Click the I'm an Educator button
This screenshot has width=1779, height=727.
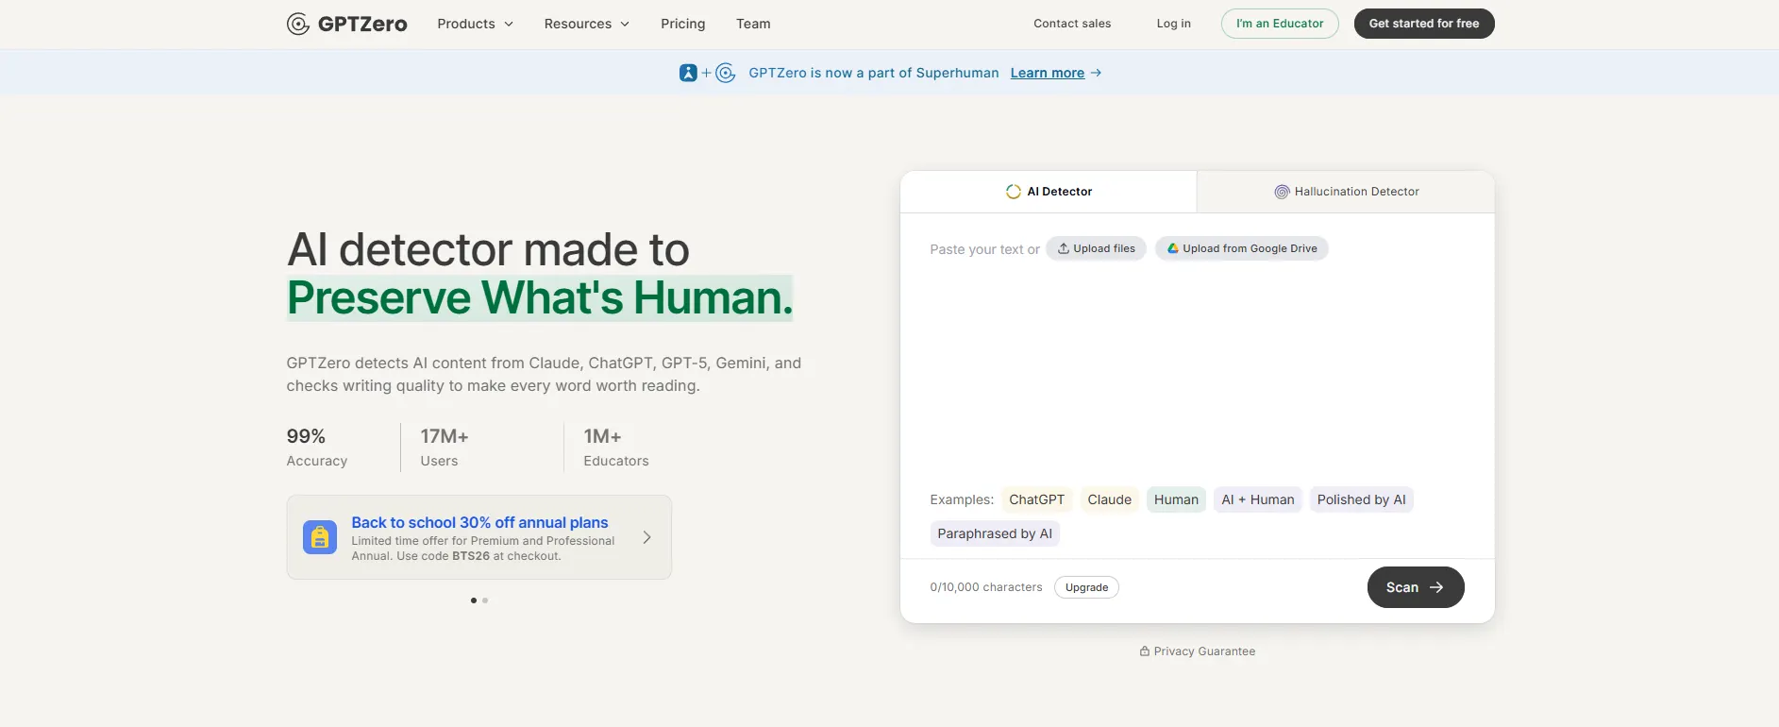click(x=1280, y=24)
